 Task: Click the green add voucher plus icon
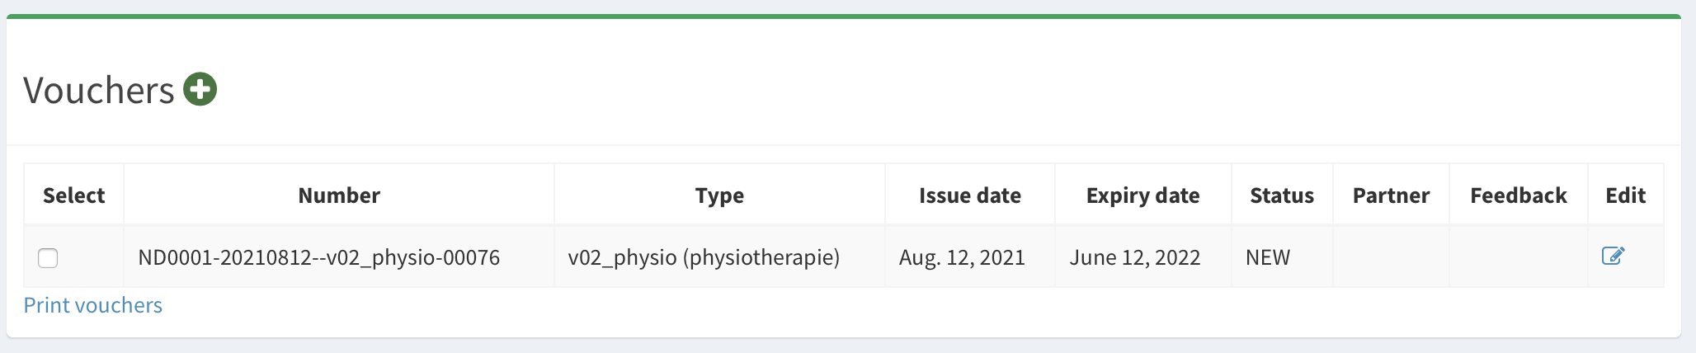pyautogui.click(x=200, y=89)
